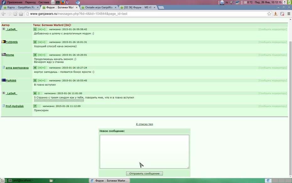Downvote post 2 with the minus
Screen dimensions: 292x183
[43, 42]
